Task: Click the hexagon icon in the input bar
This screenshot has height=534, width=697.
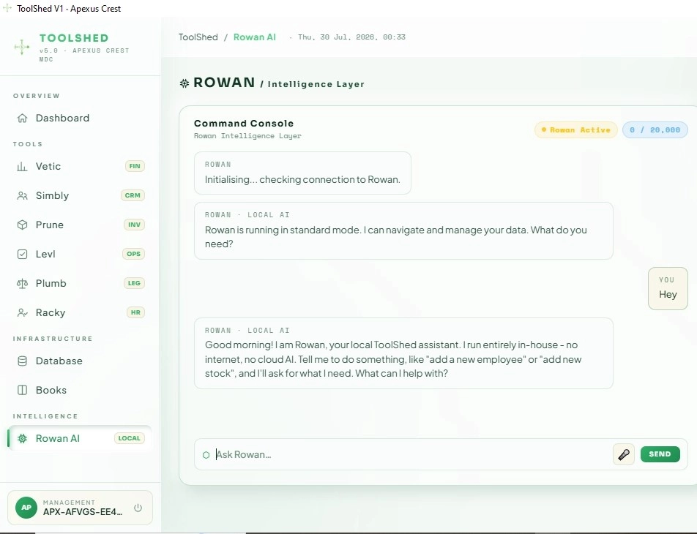Action: 206,455
